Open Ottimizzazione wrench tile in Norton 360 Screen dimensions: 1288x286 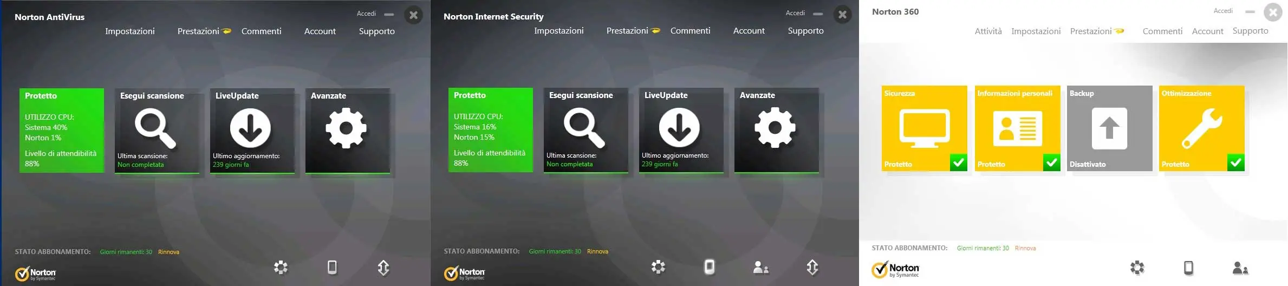(x=1202, y=128)
